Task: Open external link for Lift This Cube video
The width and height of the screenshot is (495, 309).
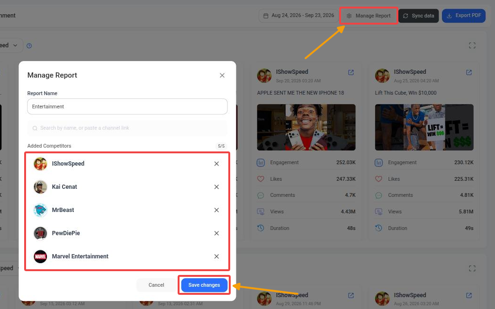Action: (x=469, y=72)
